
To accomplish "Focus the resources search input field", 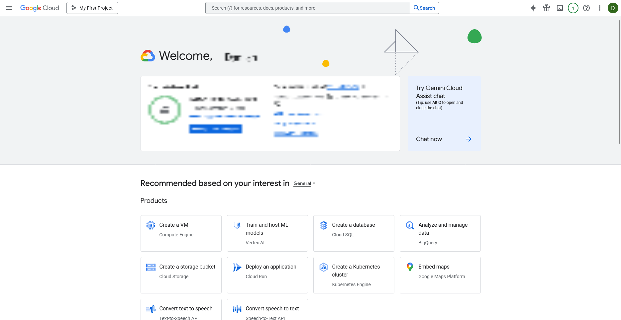I will 307,8.
